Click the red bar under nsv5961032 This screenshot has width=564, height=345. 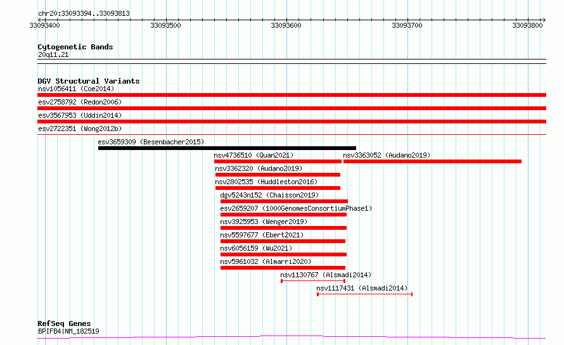coord(283,268)
